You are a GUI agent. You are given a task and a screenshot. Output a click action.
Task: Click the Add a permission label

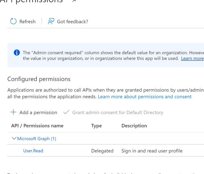(38, 113)
